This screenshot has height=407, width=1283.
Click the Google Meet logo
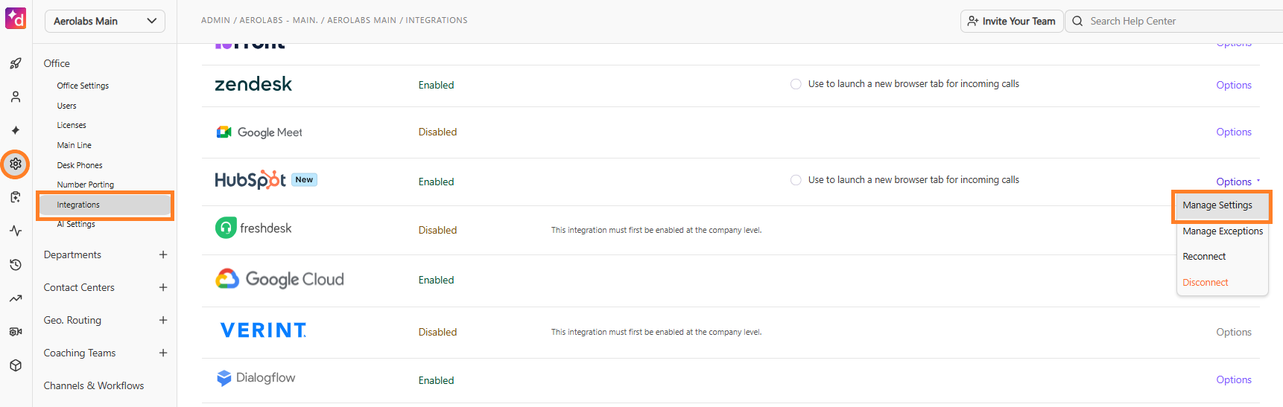point(259,132)
